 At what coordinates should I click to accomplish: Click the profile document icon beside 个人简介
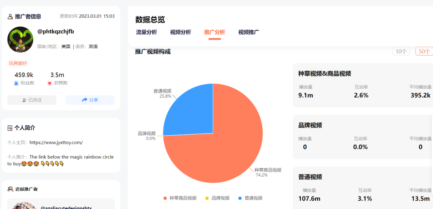point(10,128)
